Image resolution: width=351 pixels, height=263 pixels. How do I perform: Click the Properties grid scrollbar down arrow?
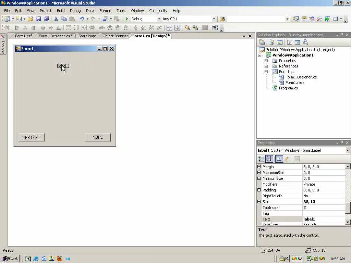pos(348,222)
